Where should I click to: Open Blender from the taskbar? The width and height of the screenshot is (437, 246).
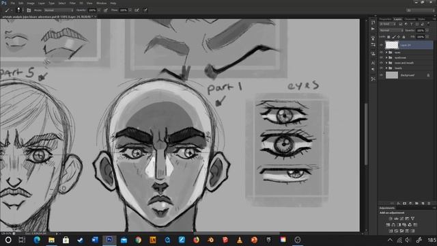(211, 240)
